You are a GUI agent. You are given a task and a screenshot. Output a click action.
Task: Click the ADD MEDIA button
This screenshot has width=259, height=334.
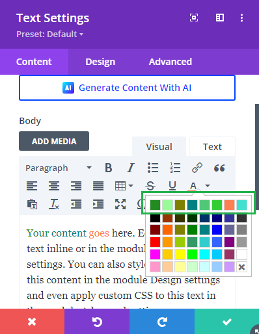(x=54, y=141)
